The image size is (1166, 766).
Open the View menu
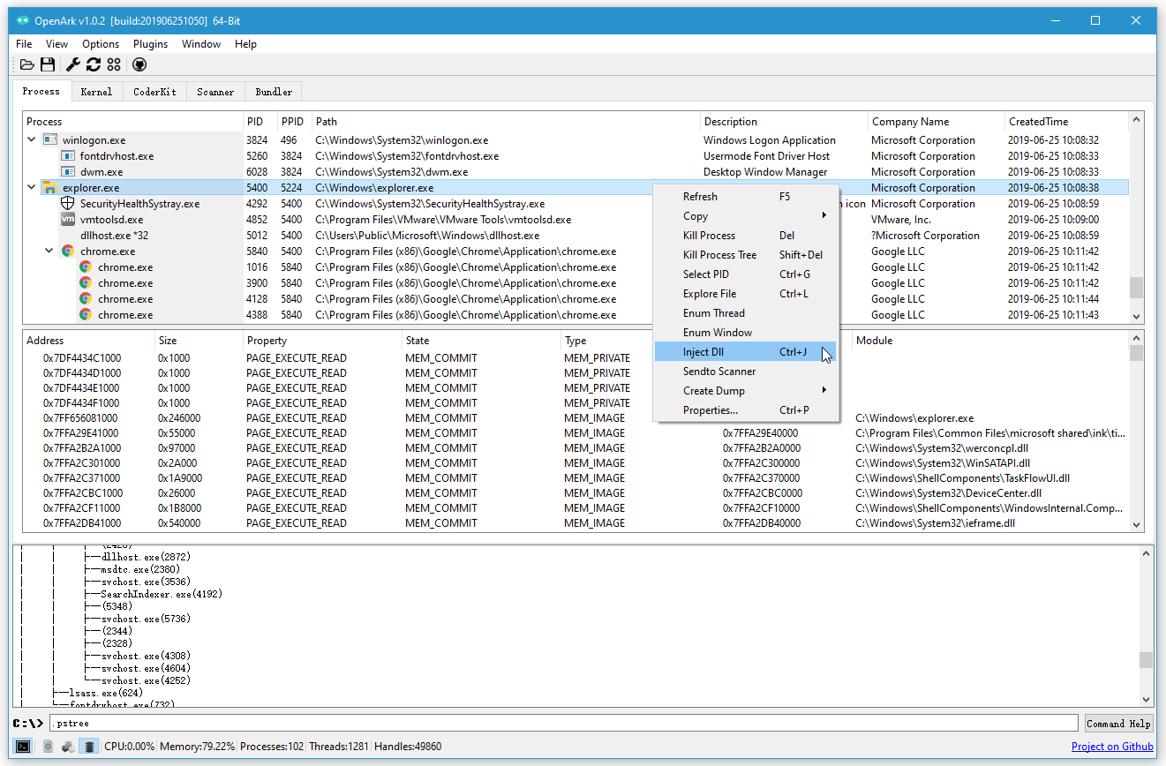coord(56,43)
